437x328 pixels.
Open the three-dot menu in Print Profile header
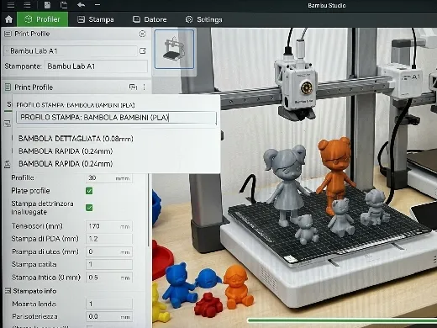(x=144, y=87)
